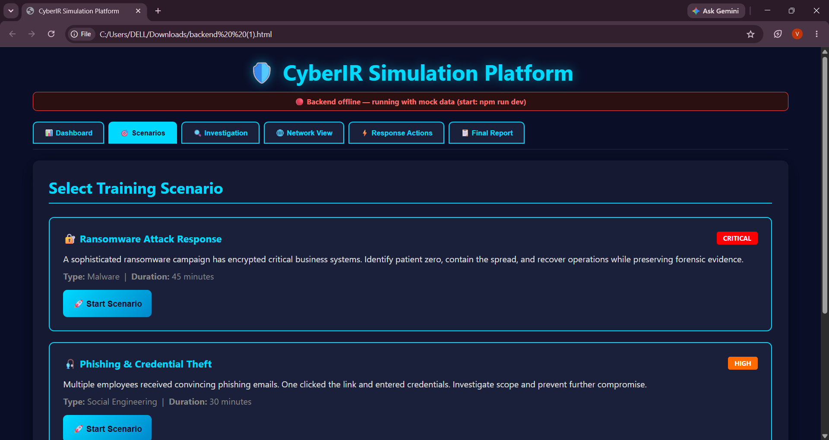This screenshot has width=829, height=440.
Task: Click the scroll down arrow of the scrollbar
Action: point(825,436)
